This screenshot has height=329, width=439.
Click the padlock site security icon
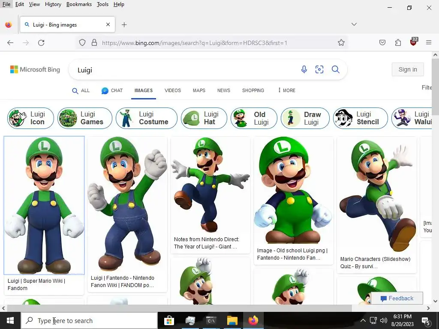tap(94, 42)
